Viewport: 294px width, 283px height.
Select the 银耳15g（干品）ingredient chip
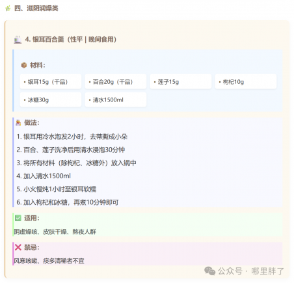(51, 81)
